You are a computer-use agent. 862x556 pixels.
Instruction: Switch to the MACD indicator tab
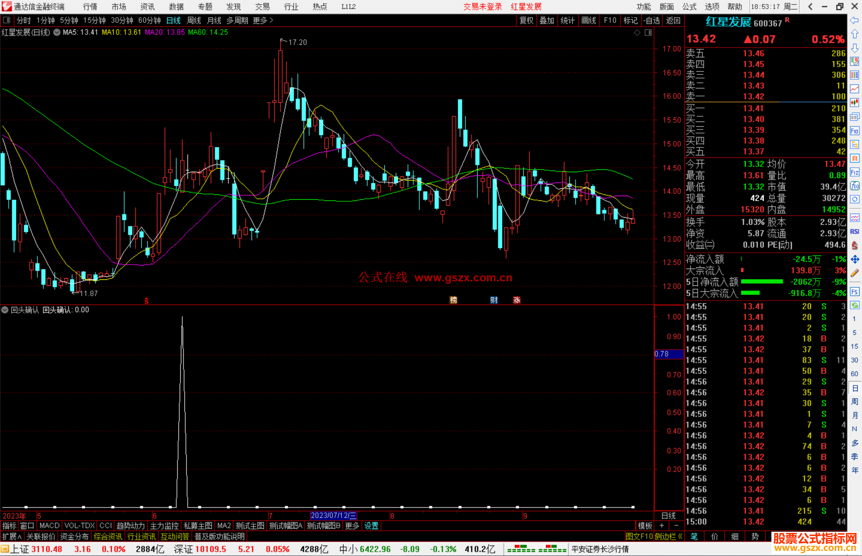click(x=49, y=526)
